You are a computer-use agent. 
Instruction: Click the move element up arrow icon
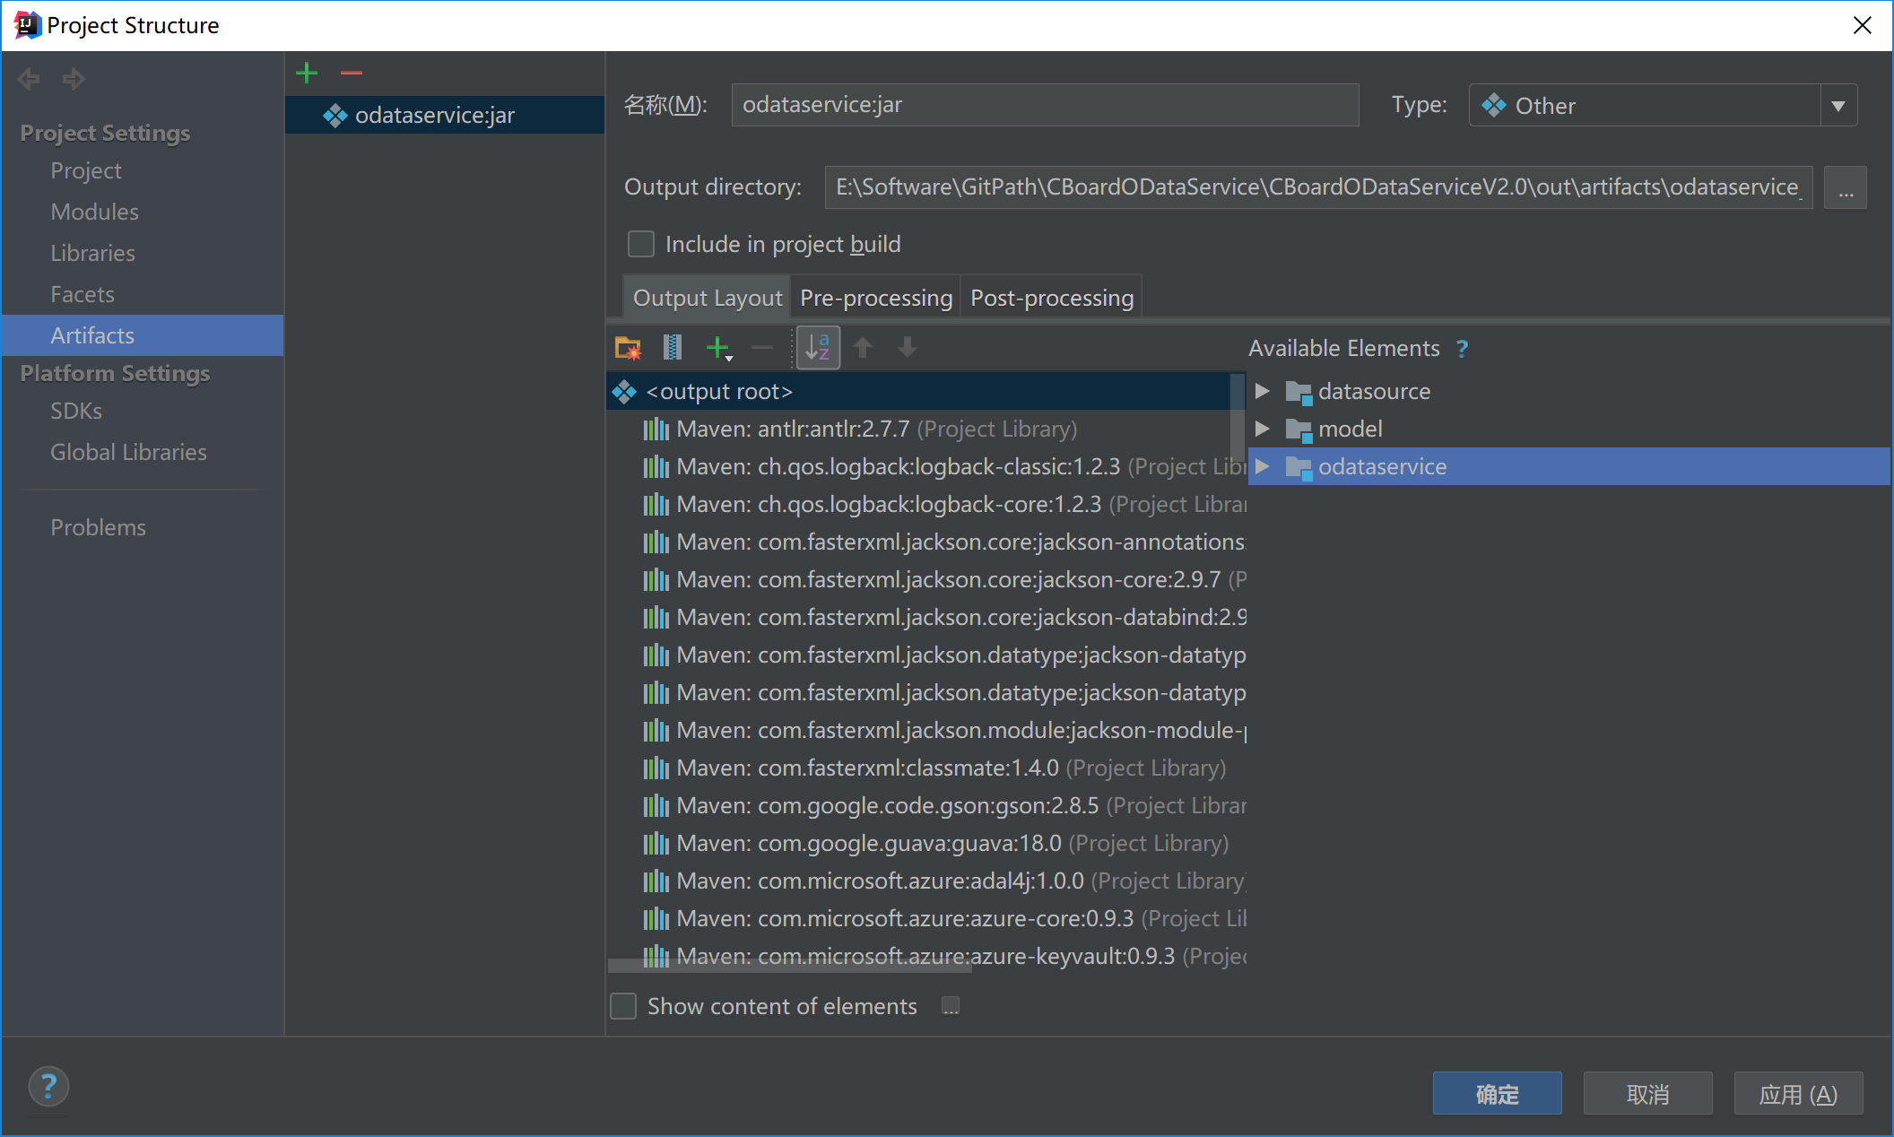tap(863, 349)
